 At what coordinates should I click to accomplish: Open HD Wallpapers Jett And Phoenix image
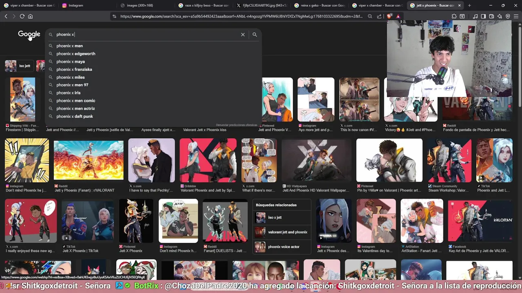pyautogui.click(x=316, y=160)
